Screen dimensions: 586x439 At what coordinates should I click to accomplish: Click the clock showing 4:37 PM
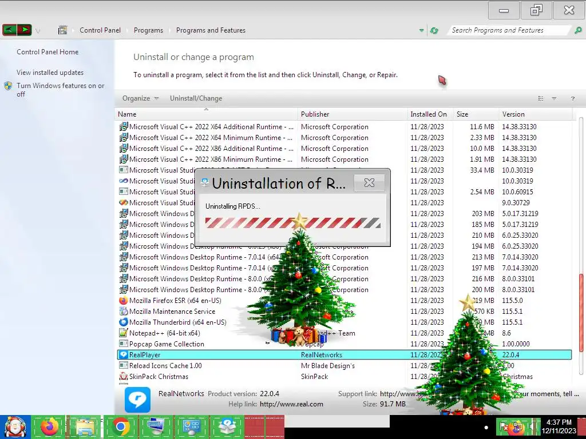tap(559, 426)
